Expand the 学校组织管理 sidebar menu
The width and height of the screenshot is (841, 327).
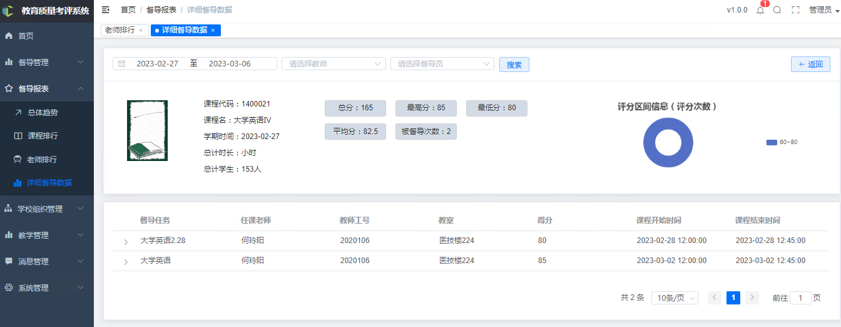pos(47,209)
